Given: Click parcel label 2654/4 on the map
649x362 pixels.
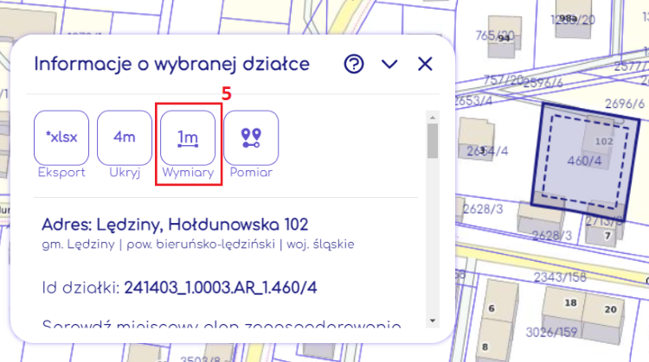Looking at the screenshot, I should tap(487, 152).
